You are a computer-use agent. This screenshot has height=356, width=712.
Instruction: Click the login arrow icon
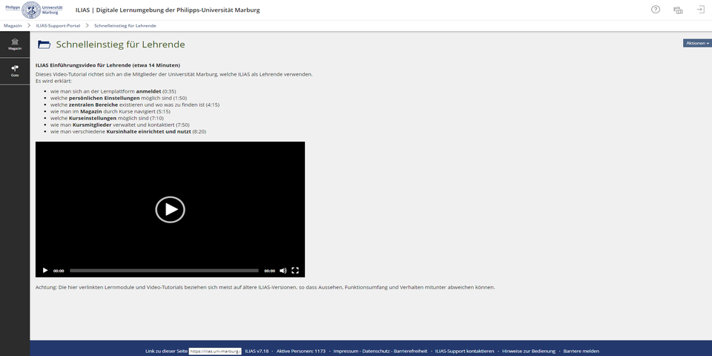[701, 10]
